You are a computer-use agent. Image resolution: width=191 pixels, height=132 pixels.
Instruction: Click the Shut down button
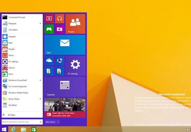pyautogui.click(x=50, y=122)
